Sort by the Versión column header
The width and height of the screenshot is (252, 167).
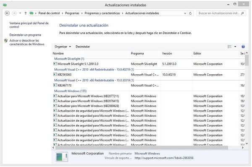tap(176, 53)
